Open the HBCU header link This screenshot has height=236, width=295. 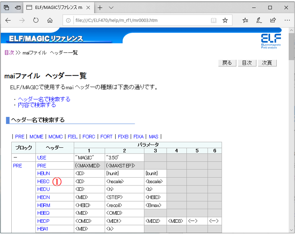[x=44, y=189]
